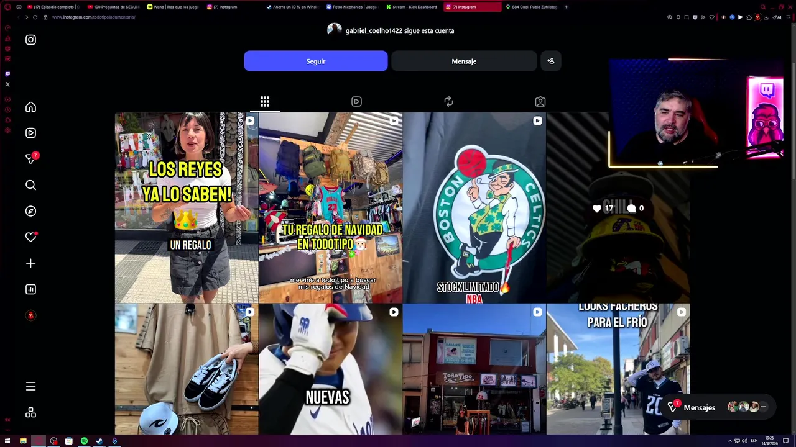This screenshot has height=447, width=796.
Task: Open Boston Celtics 'Stock limitado' post
Action: click(x=474, y=207)
